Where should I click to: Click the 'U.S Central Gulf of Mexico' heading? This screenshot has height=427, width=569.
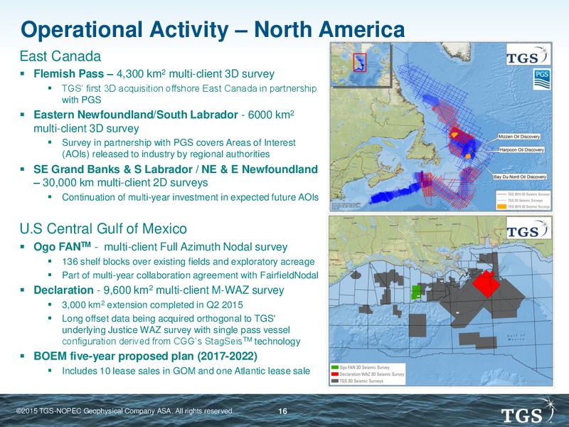(x=103, y=228)
